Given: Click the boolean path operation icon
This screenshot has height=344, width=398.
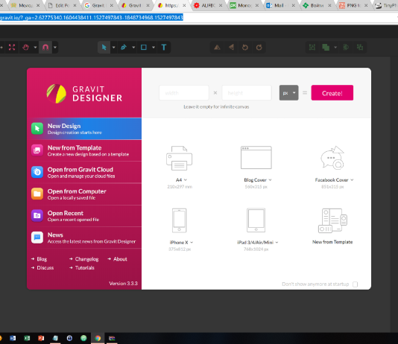Looking at the screenshot, I should coord(346,48).
